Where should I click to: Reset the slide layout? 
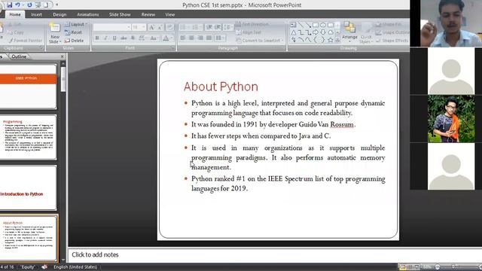74,32
